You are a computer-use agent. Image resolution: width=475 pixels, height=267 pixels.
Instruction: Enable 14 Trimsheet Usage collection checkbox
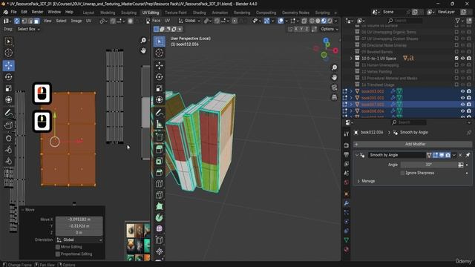click(456, 85)
